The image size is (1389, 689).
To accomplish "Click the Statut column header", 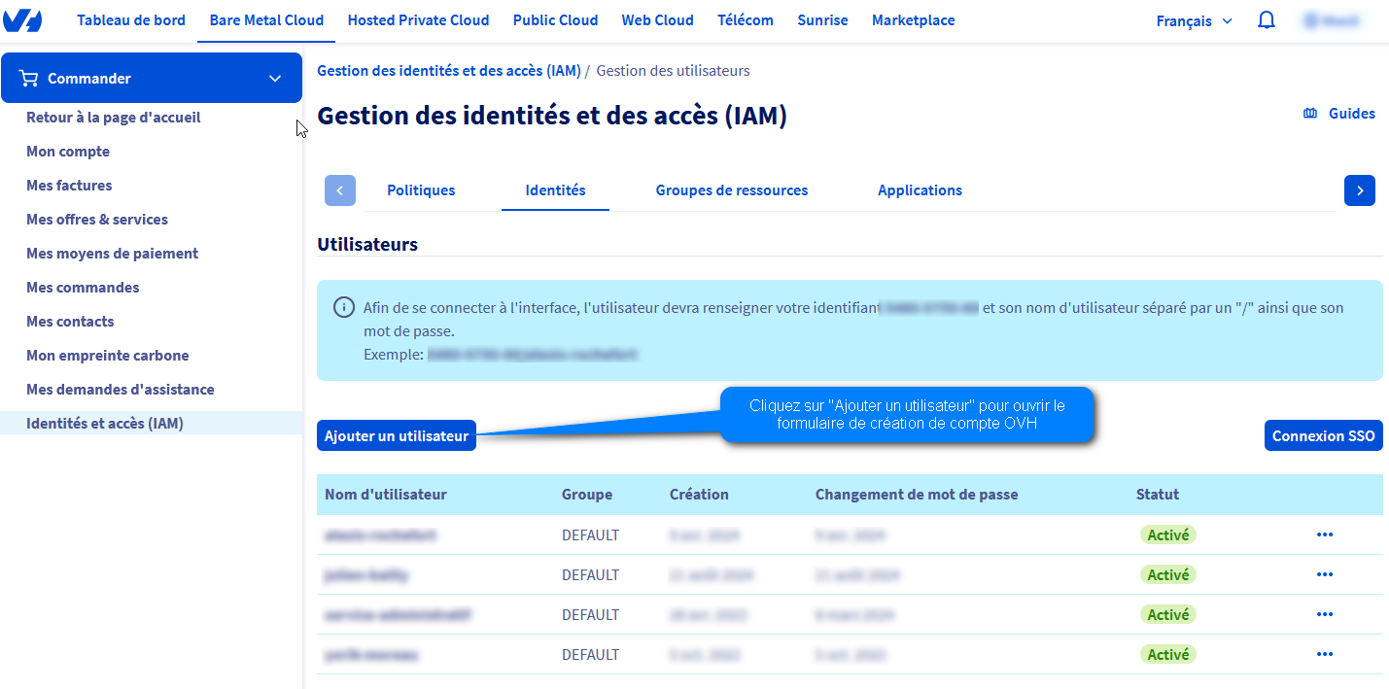I will click(1158, 495).
